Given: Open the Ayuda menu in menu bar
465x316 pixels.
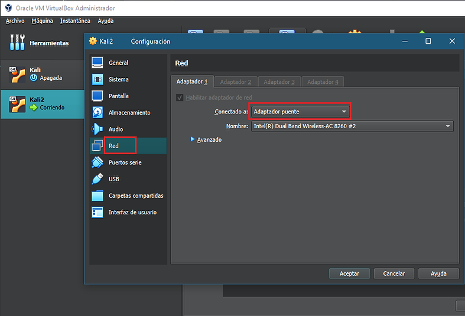Looking at the screenshot, I should (x=106, y=21).
